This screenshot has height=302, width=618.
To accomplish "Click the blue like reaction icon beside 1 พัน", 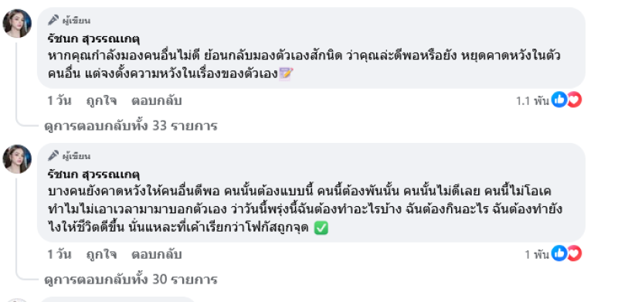I will point(559,253).
